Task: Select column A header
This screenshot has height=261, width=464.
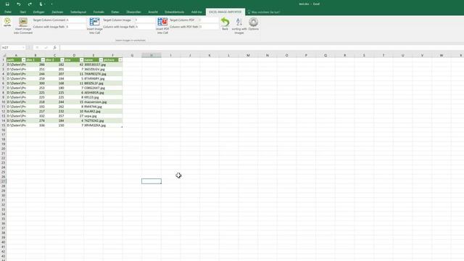Action: pos(16,55)
